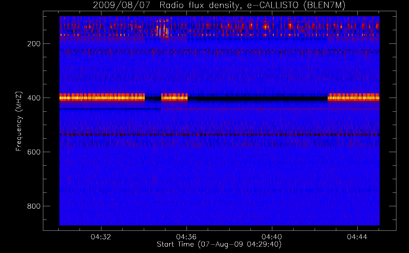
Task: Click the "Start Time (07-Aug-09 04:29:40)" label
Action: click(x=219, y=244)
